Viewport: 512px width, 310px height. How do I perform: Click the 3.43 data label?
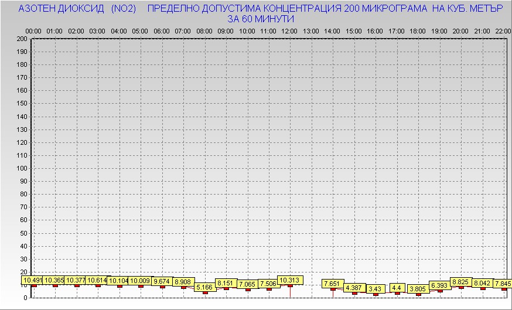coord(376,288)
